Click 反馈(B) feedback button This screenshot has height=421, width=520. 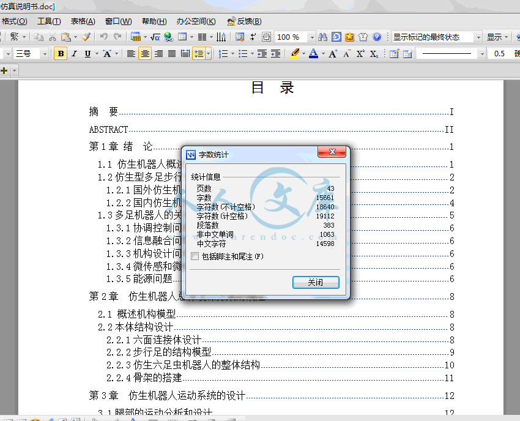(245, 21)
